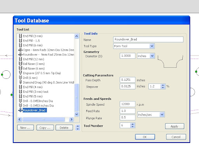Screen dimensions: 199x155
Task: Click the Pass Depth field
Action: pos(127,80)
